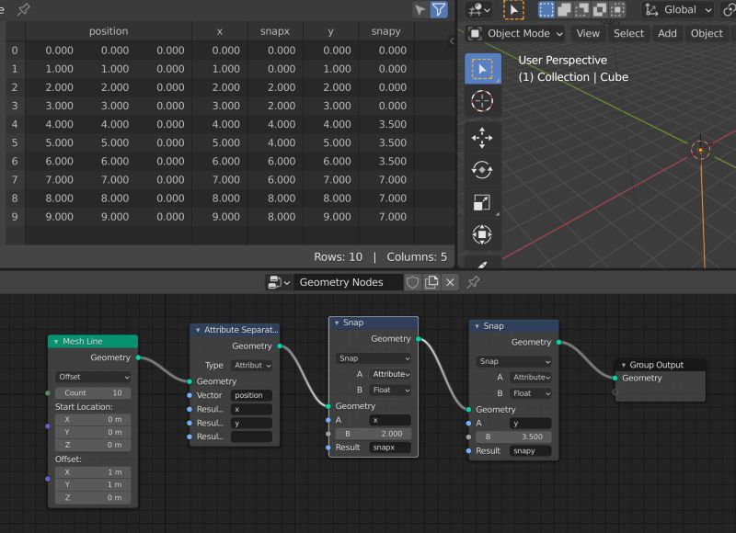Select the Cursor tool in the viewport toolbar
The width and height of the screenshot is (736, 533).
click(483, 101)
